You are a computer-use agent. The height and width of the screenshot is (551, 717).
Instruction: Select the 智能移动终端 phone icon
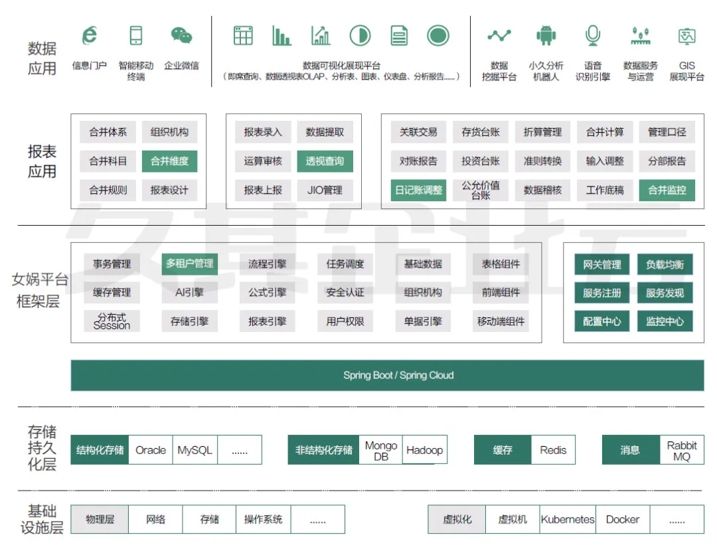[x=136, y=36]
